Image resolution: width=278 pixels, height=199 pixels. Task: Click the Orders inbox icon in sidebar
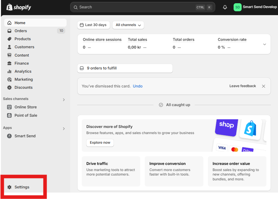click(x=9, y=31)
